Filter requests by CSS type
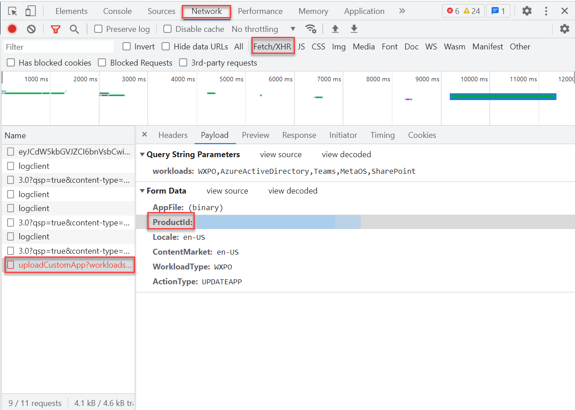The image size is (575, 410). 318,47
